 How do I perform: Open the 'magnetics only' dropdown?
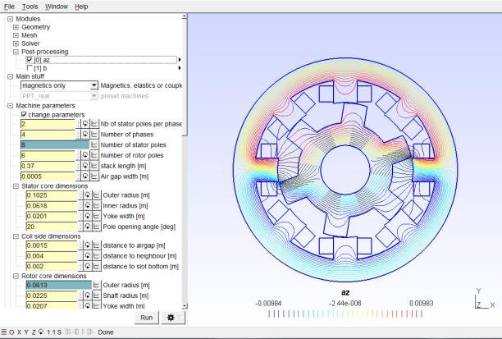94,85
